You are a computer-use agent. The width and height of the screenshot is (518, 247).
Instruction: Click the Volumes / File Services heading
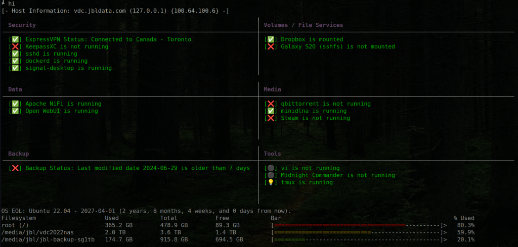point(304,25)
